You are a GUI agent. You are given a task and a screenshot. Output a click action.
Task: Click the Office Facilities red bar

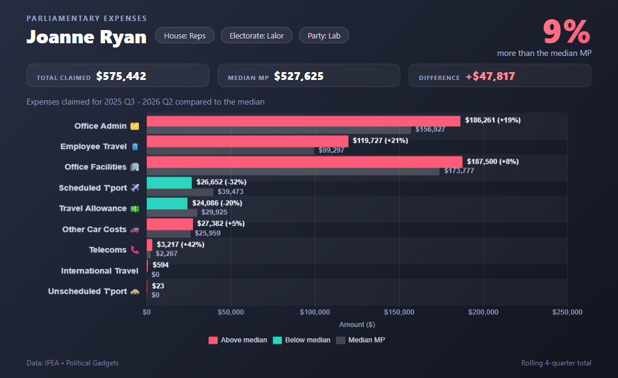(304, 162)
